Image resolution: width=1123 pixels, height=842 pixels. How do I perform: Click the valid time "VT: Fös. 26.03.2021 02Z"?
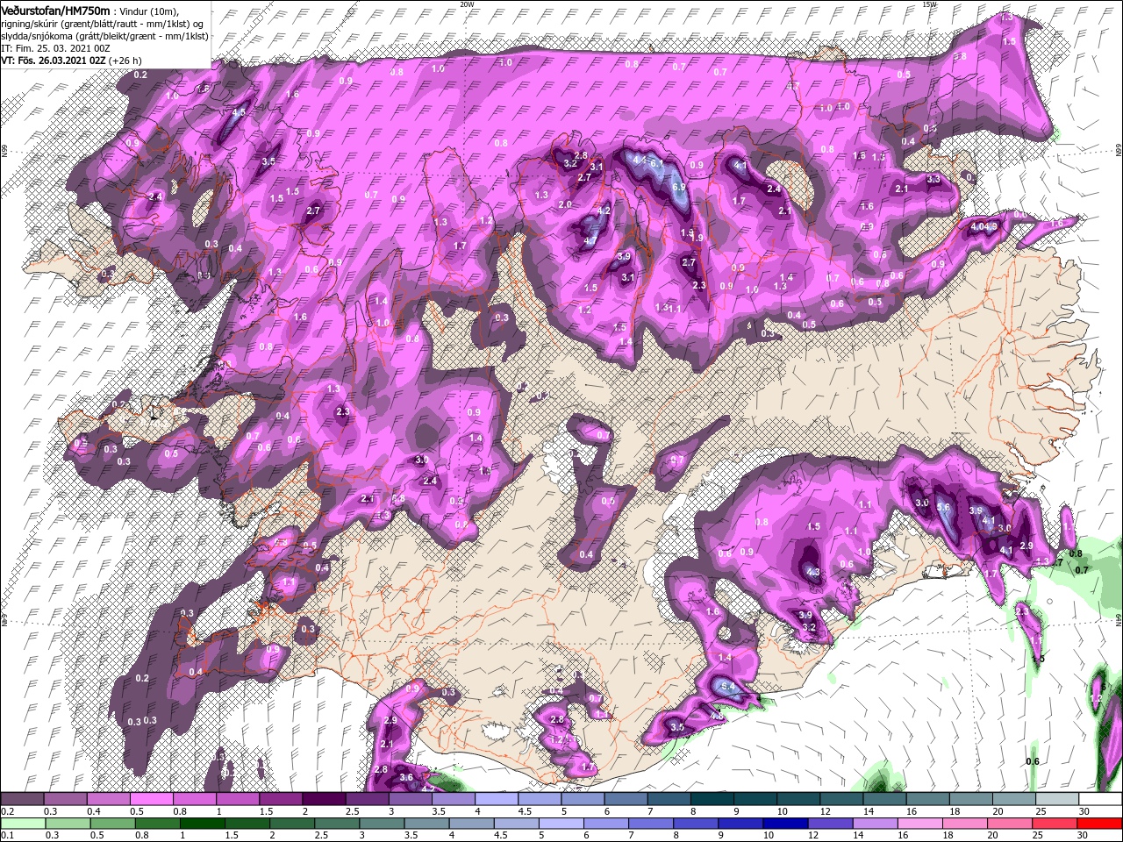(54, 61)
